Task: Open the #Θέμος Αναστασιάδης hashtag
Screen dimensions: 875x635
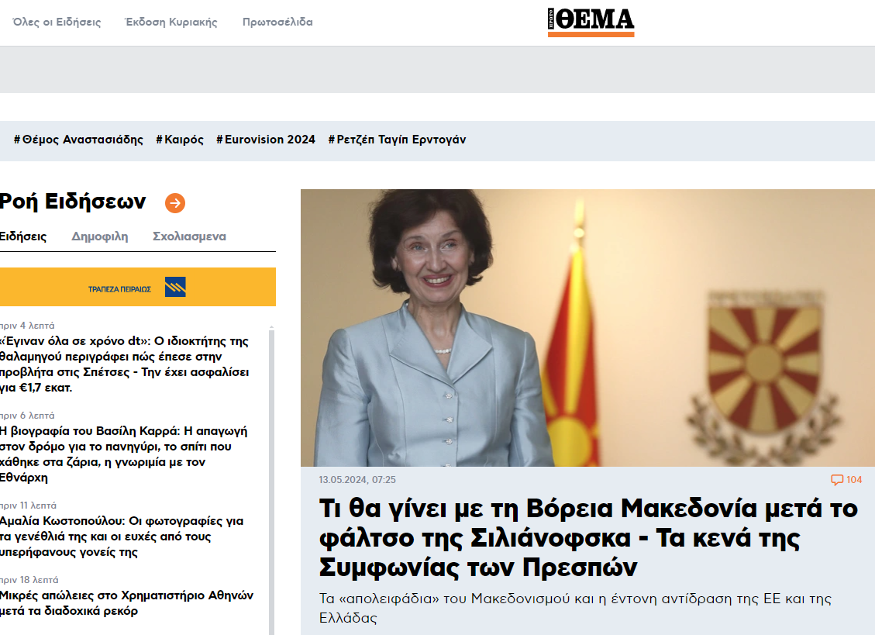Action: point(79,140)
